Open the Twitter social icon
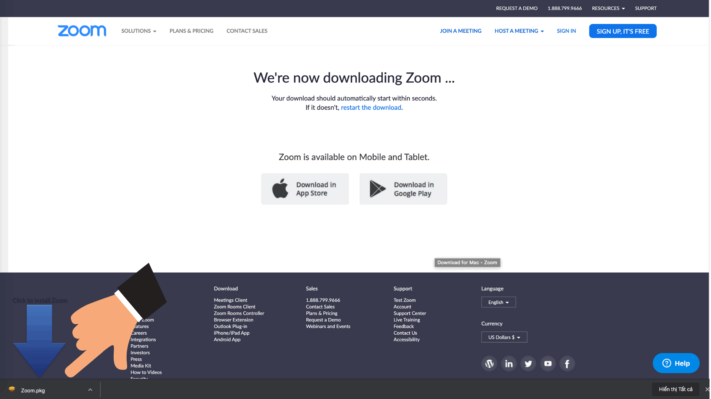This screenshot has width=711, height=399. coord(528,364)
